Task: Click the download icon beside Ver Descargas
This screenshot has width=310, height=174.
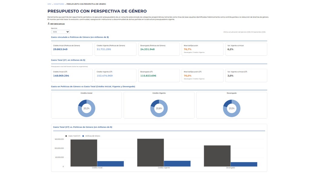Action: click(x=48, y=24)
